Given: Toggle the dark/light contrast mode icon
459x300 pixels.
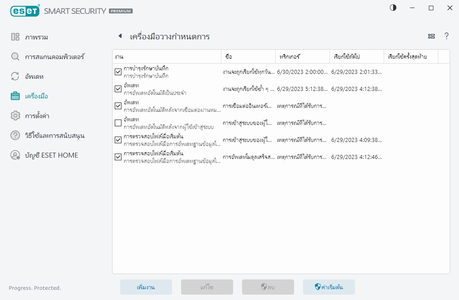Looking at the screenshot, I should [393, 8].
